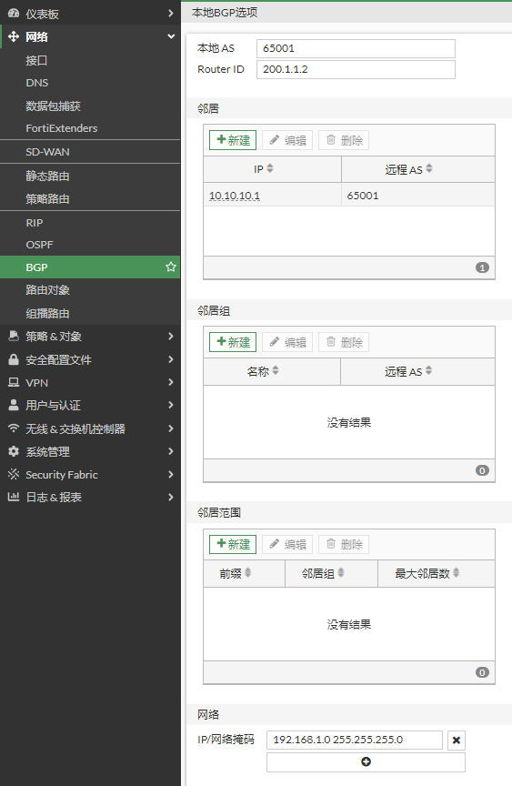Click the Security Fabric icon

[x=14, y=474]
